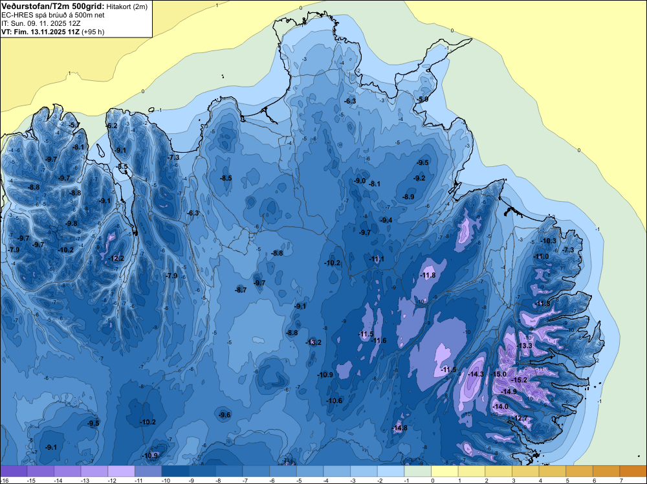The width and height of the screenshot is (647, 484).
Task: Select the -13.3 temperature reading
Action: [525, 346]
